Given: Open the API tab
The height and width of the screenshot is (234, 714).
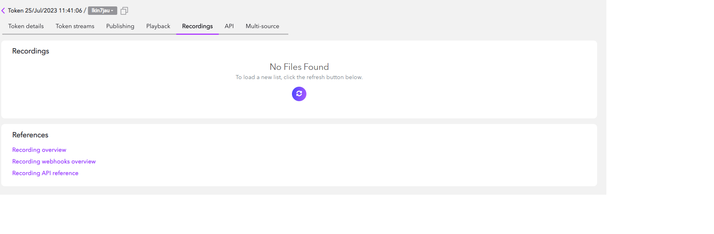Looking at the screenshot, I should [x=229, y=26].
